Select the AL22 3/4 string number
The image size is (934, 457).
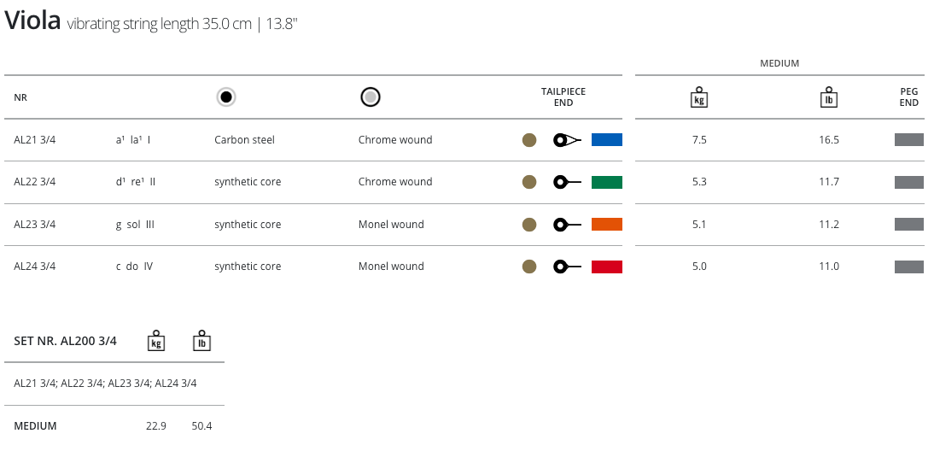(x=35, y=182)
